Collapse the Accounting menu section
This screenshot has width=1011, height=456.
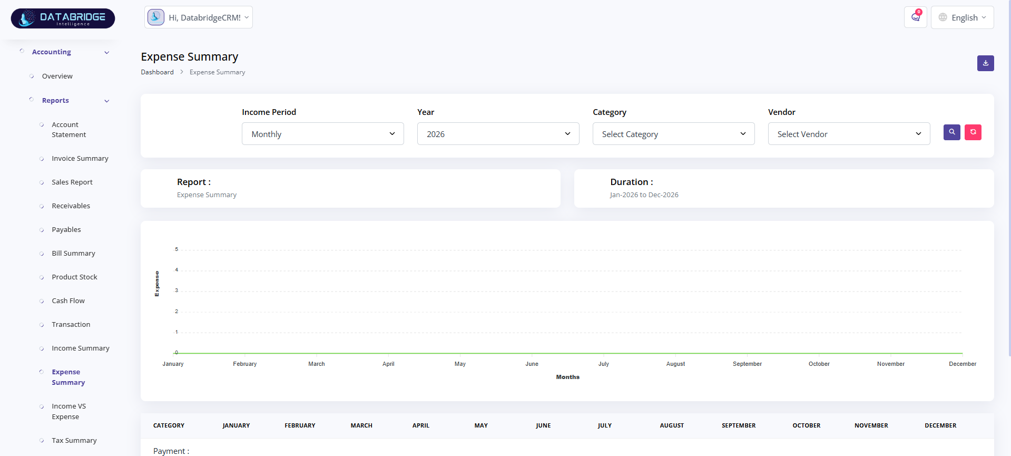tap(107, 52)
